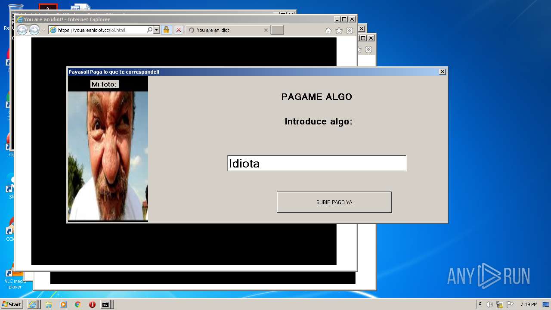The height and width of the screenshot is (310, 551).
Task: Maximize the front Internet Explorer window
Action: coord(344,19)
